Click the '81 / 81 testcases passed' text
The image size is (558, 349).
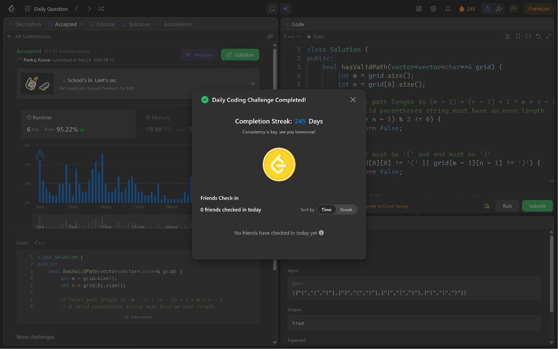tap(67, 51)
